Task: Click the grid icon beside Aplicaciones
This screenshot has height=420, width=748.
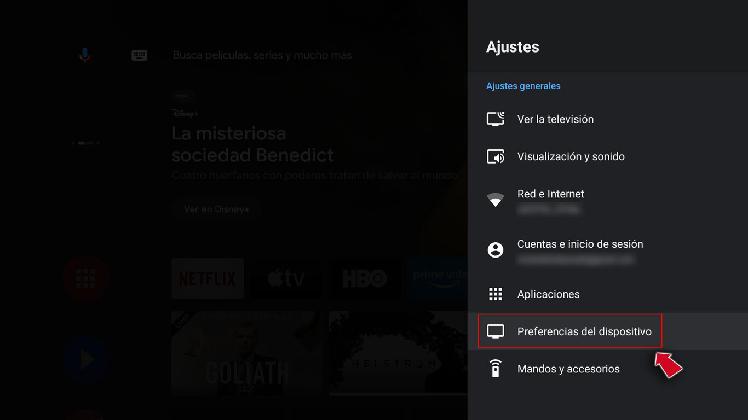Action: [x=496, y=294]
